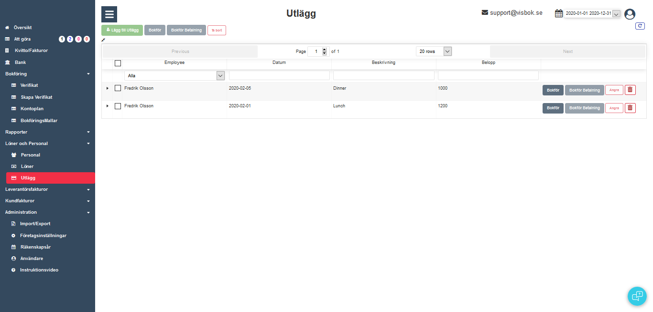Viewport: 653px width, 312px height.
Task: Delete the Dinner expense with trash icon
Action: pyautogui.click(x=630, y=90)
